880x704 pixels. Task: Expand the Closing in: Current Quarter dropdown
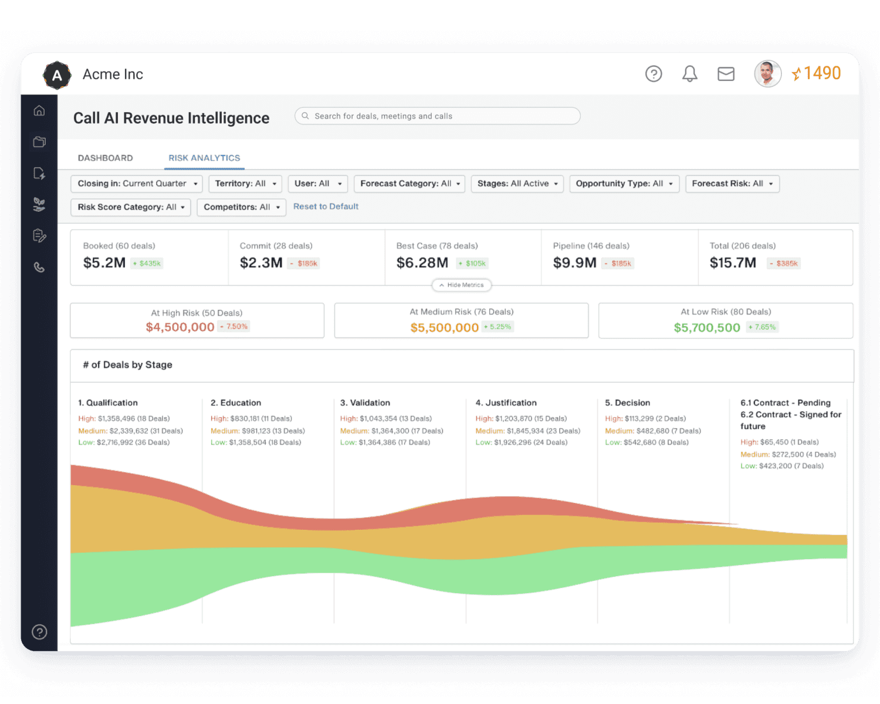137,184
